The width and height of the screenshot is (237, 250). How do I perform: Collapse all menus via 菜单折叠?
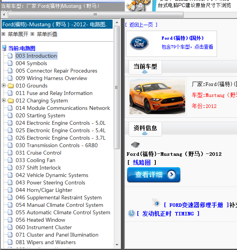point(47,34)
